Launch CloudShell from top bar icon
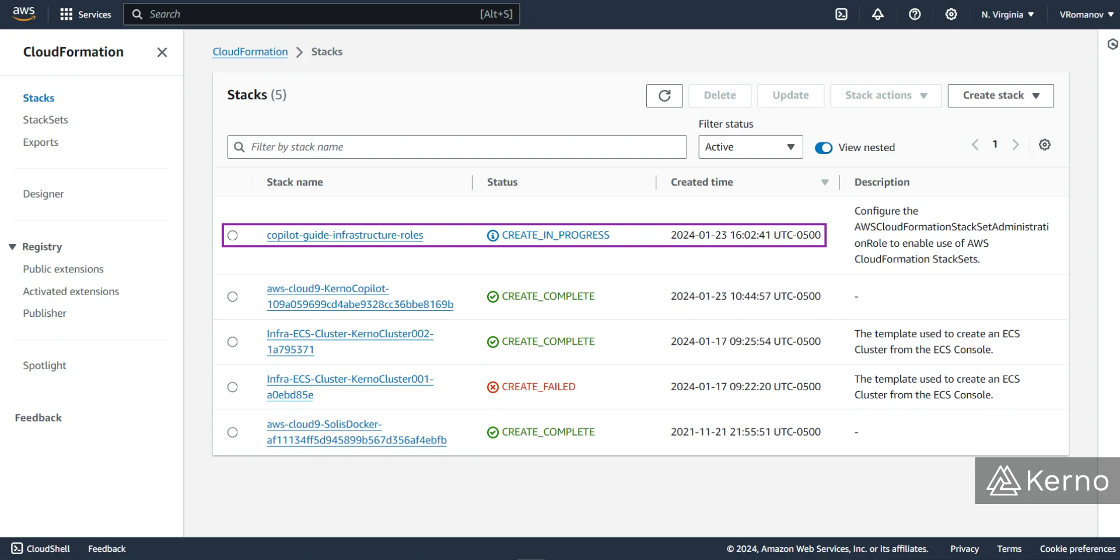Viewport: 1120px width, 560px height. click(x=841, y=14)
